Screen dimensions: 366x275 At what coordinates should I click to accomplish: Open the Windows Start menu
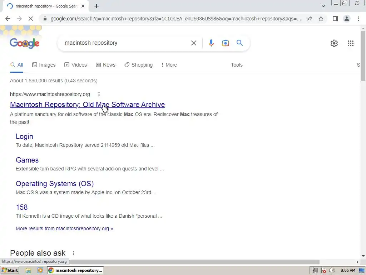(10, 270)
